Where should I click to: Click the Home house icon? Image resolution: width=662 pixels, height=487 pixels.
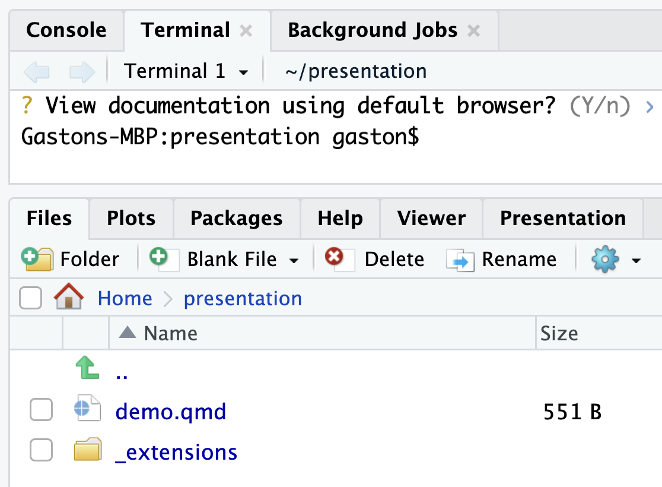point(69,296)
